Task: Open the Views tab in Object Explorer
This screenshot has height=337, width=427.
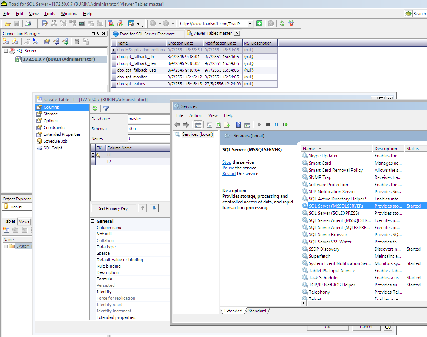Action: click(x=24, y=222)
